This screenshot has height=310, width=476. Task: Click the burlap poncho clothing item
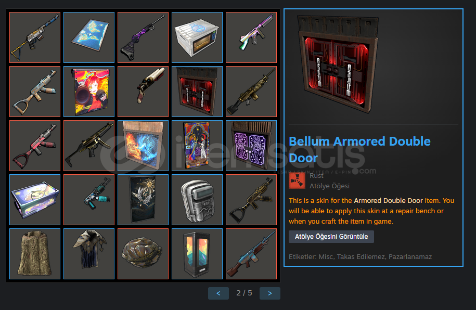[x=35, y=253]
